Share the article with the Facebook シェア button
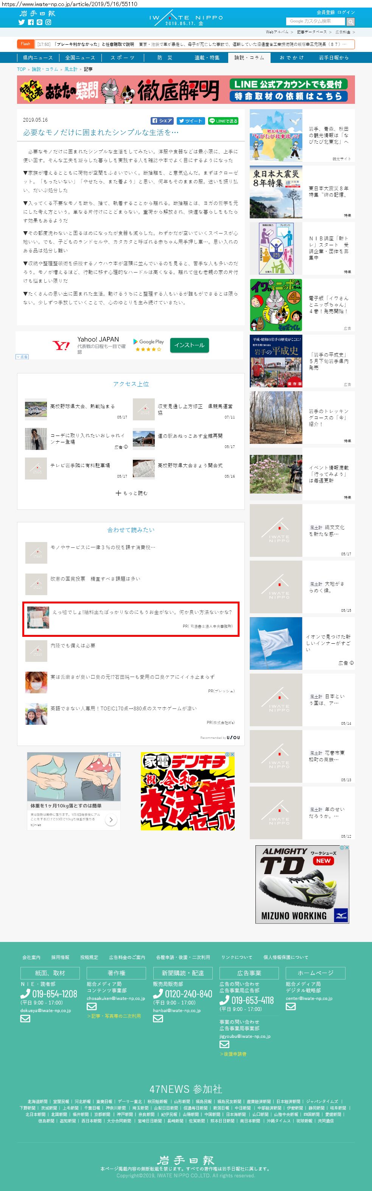The width and height of the screenshot is (372, 1191). click(162, 121)
